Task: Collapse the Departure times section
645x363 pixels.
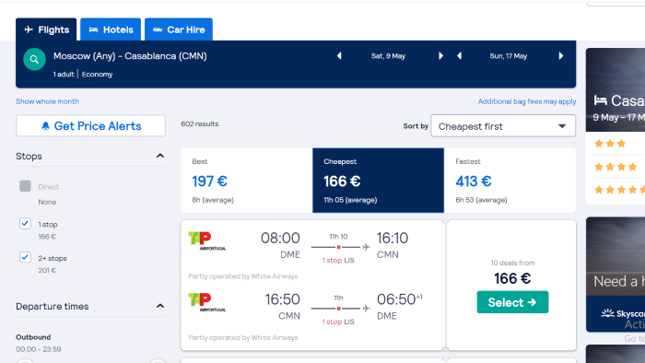Action: click(160, 306)
